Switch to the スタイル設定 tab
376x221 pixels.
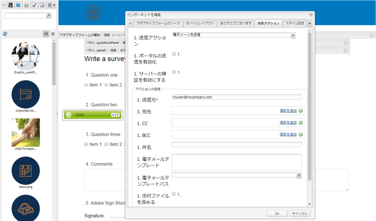tap(295, 23)
